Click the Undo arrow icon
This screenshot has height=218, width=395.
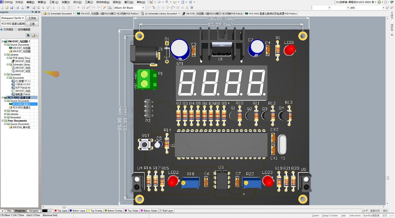point(94,8)
